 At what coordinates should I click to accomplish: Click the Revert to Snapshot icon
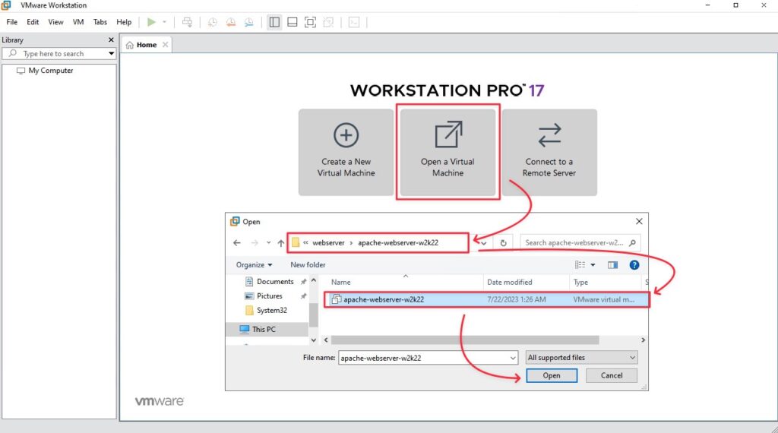click(x=231, y=22)
